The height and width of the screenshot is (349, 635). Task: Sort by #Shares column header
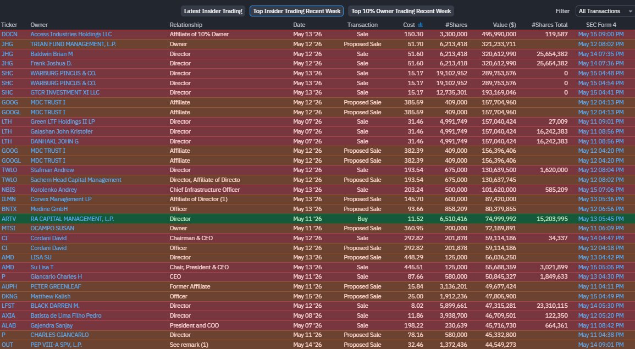coord(456,25)
